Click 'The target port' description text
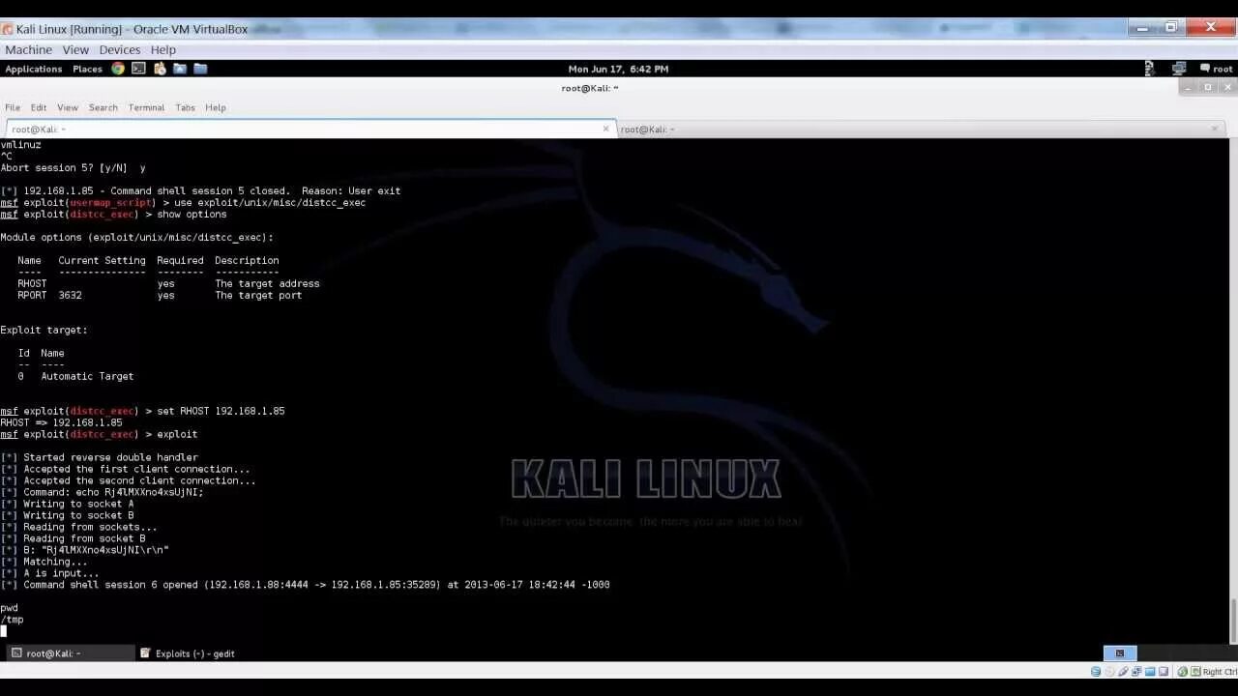This screenshot has height=696, width=1238. (x=258, y=295)
